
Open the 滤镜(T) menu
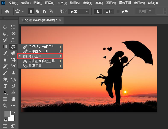[87, 3]
